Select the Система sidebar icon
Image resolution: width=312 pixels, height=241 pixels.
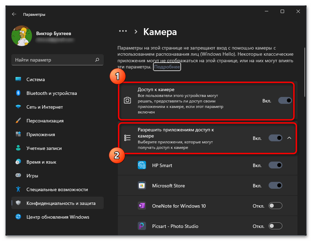(x=18, y=79)
